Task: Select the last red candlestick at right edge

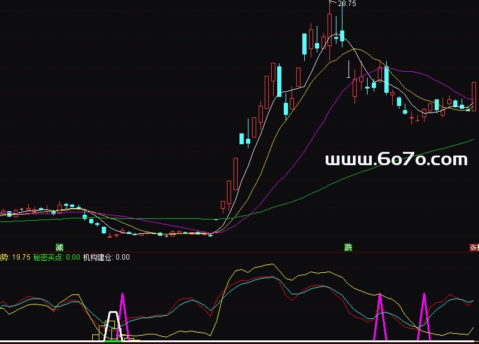Action: (x=474, y=96)
